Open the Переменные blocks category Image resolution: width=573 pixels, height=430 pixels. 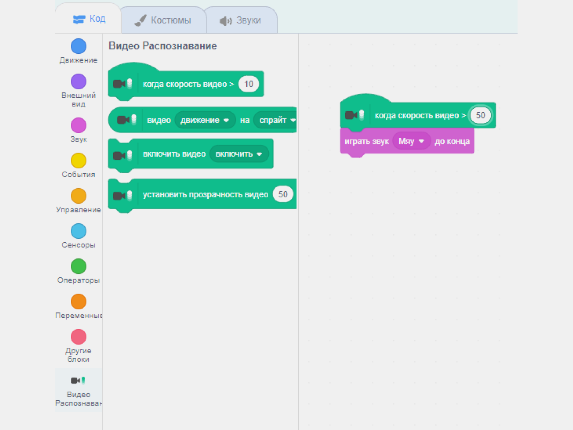coord(79,306)
